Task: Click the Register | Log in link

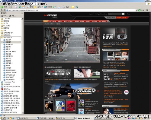Action: click(x=121, y=18)
